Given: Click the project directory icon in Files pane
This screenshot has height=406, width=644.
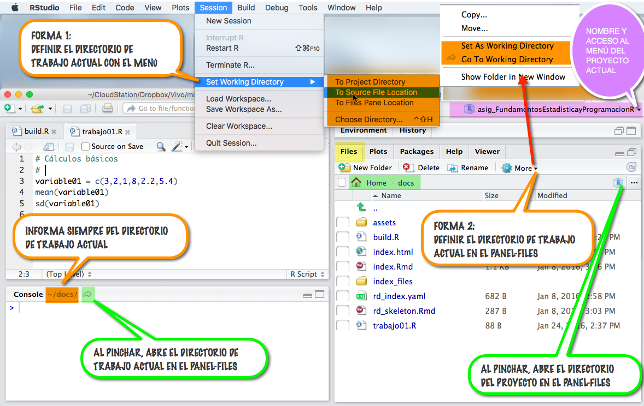Looking at the screenshot, I should pyautogui.click(x=618, y=183).
